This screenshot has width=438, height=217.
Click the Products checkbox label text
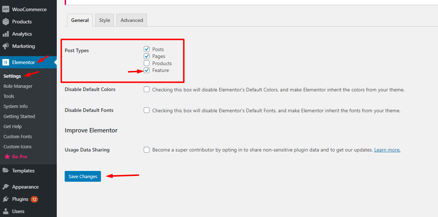162,63
